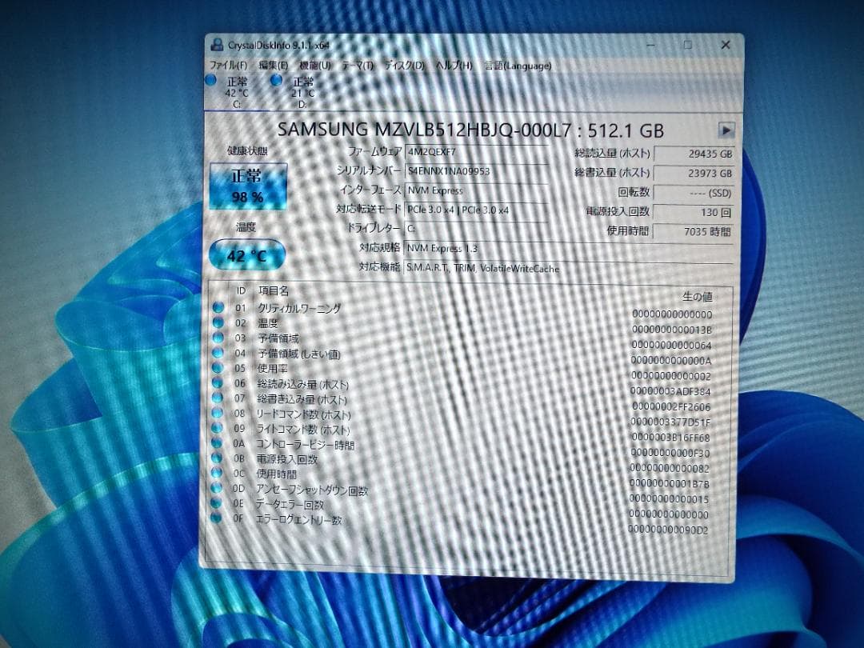Open the 言語(Language) menu
Image resolution: width=864 pixels, height=648 pixels.
pyautogui.click(x=517, y=66)
